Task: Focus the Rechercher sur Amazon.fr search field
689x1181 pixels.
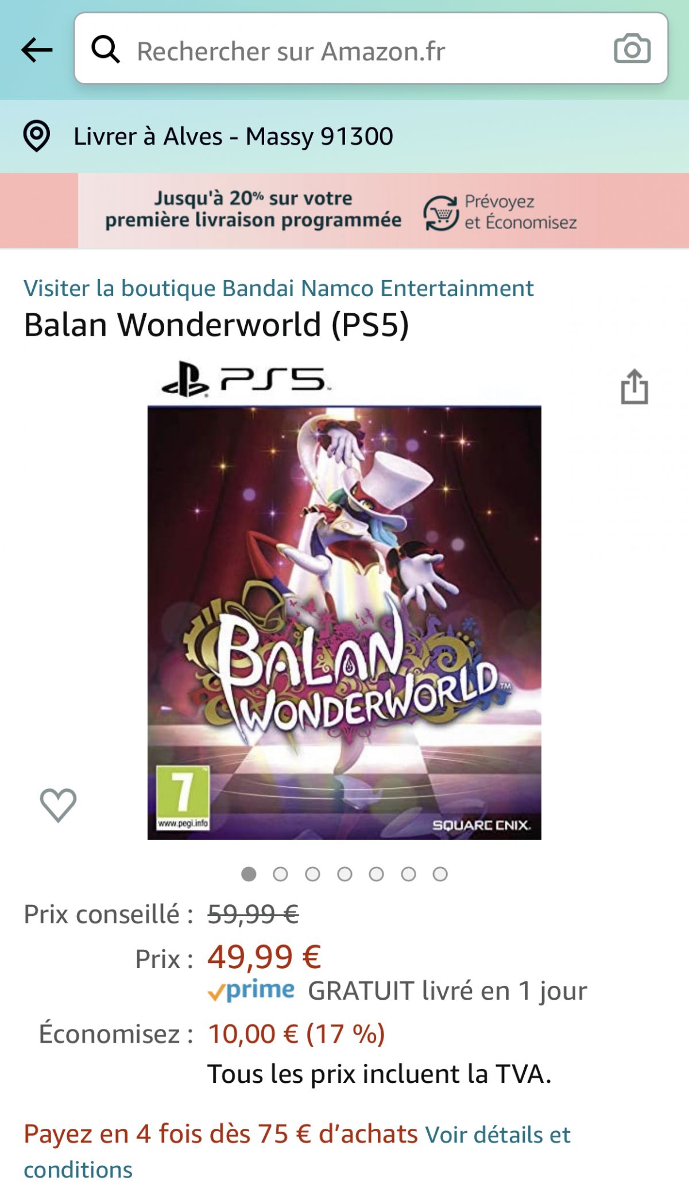Action: 371,49
